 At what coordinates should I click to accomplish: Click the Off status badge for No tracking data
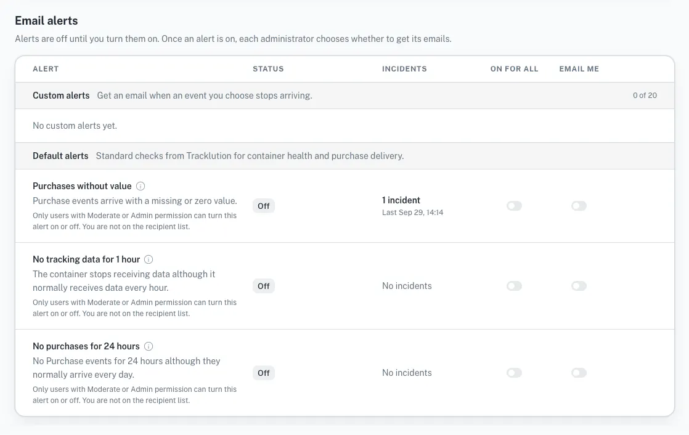(264, 286)
